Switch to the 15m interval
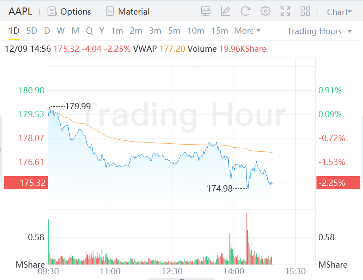 (x=219, y=31)
